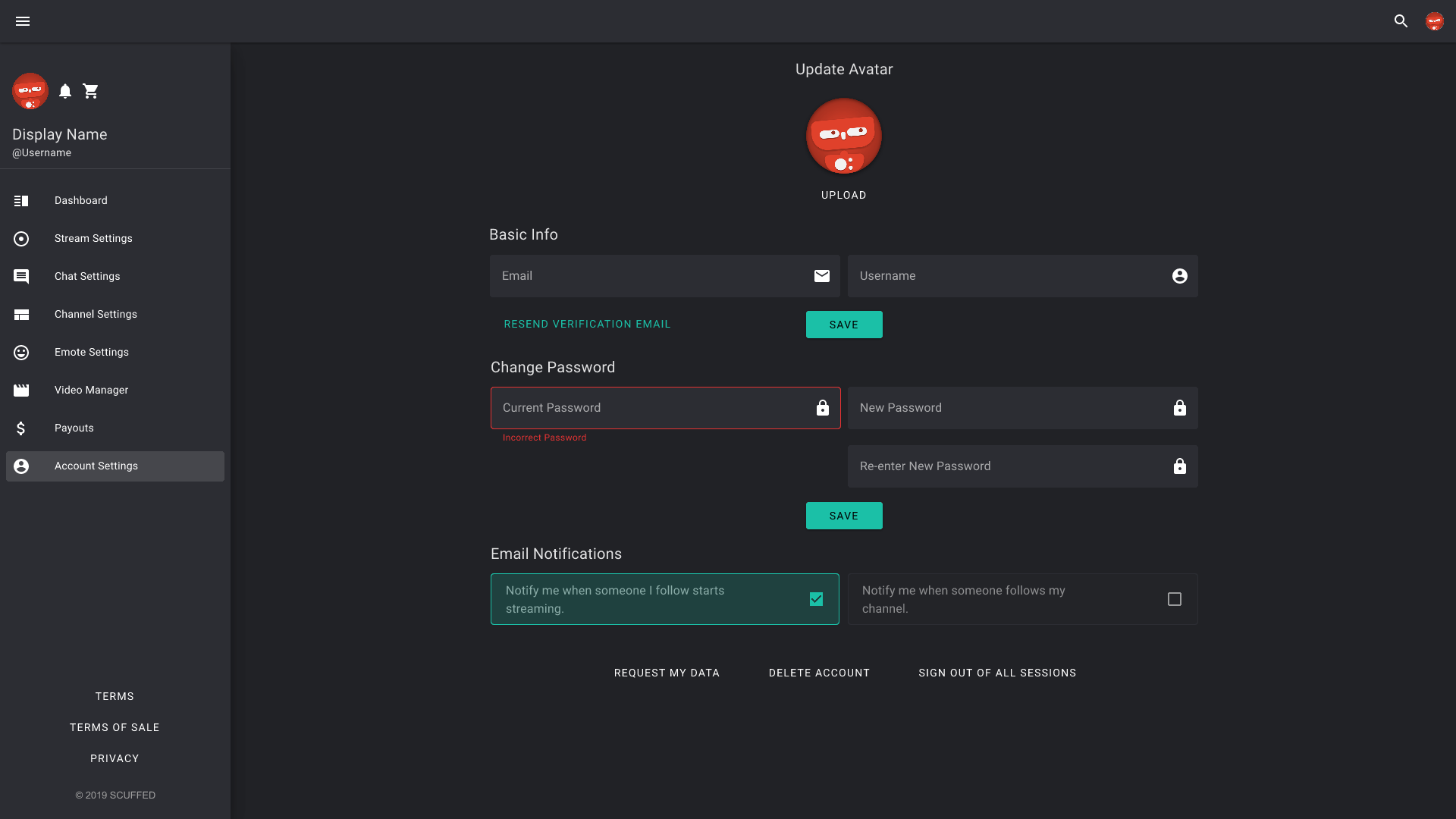Viewport: 1456px width, 819px height.
Task: Click the Delete Account button
Action: pos(819,673)
